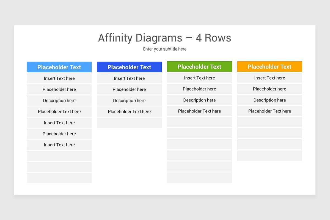Click the last "Insert Text here" in light blue column
Image resolution: width=330 pixels, height=220 pixels.
tap(59, 145)
